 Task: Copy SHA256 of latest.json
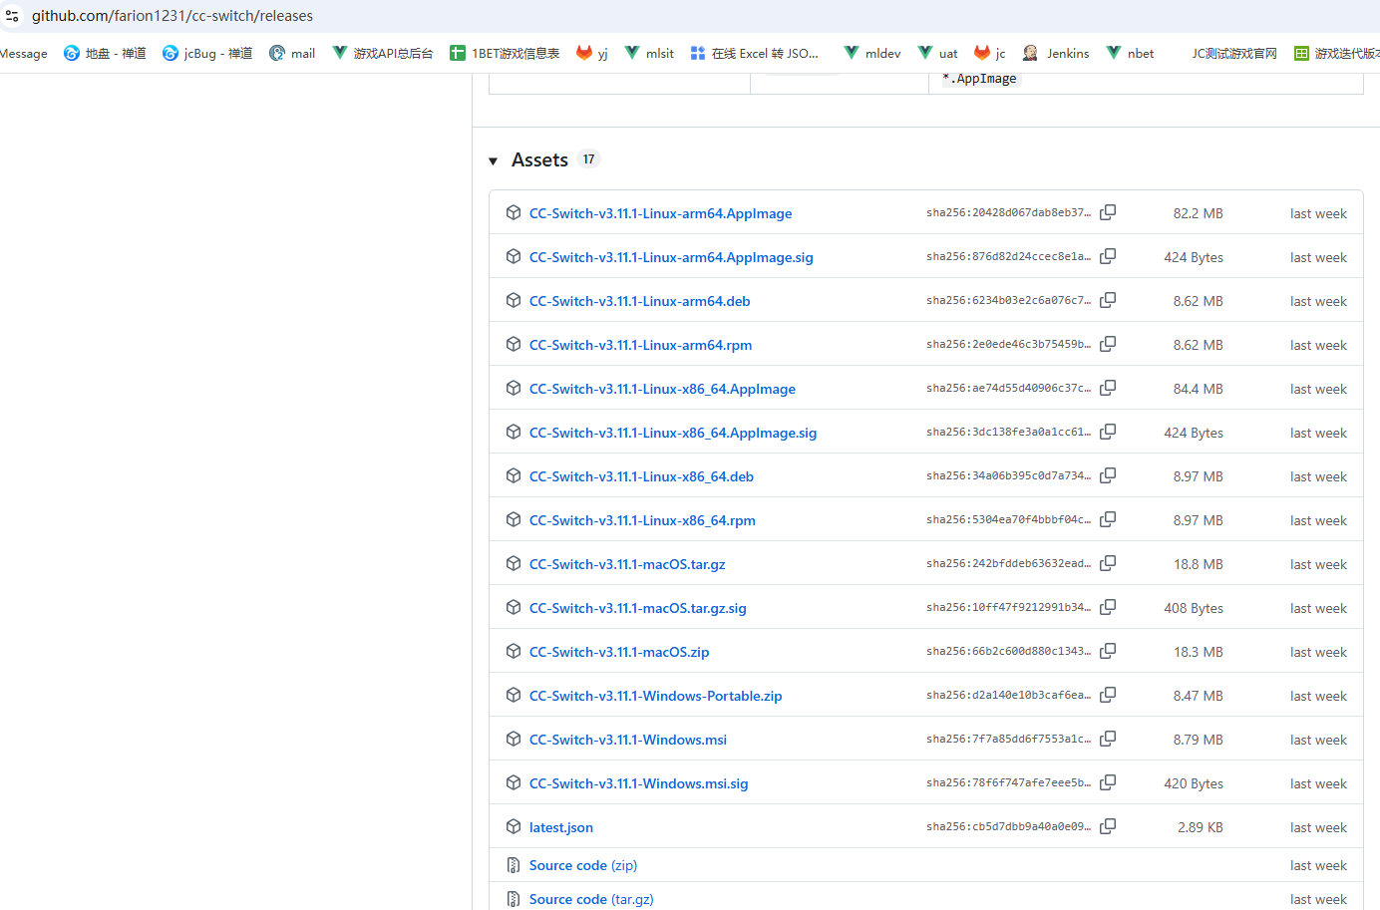pyautogui.click(x=1108, y=826)
